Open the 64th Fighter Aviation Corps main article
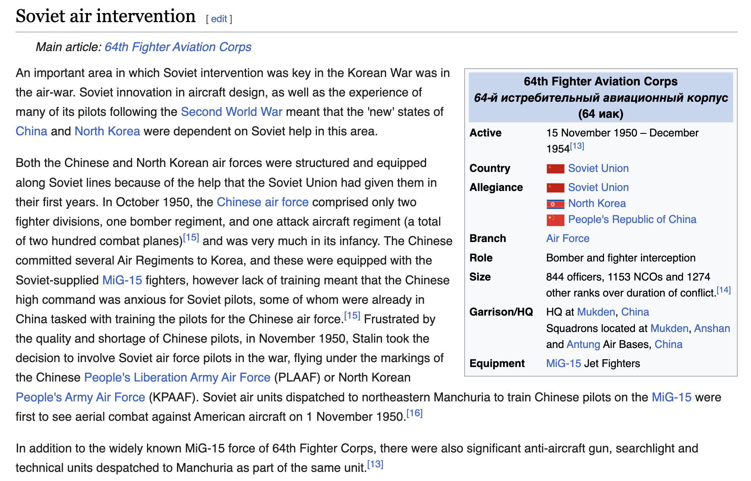The width and height of the screenshot is (751, 481). [x=178, y=47]
